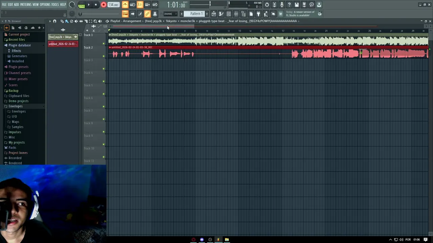
Task: Select the [free] jxyy2k audio clip in picker
Action: 63,37
